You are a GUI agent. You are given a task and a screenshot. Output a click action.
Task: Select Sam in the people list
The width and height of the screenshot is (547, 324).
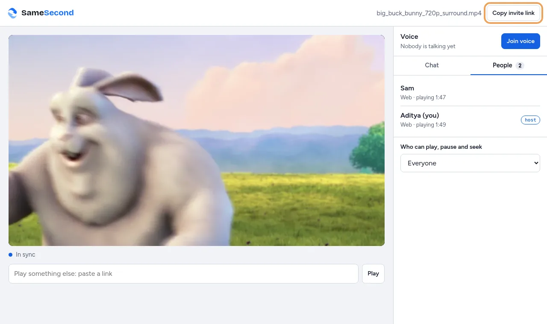pyautogui.click(x=470, y=92)
